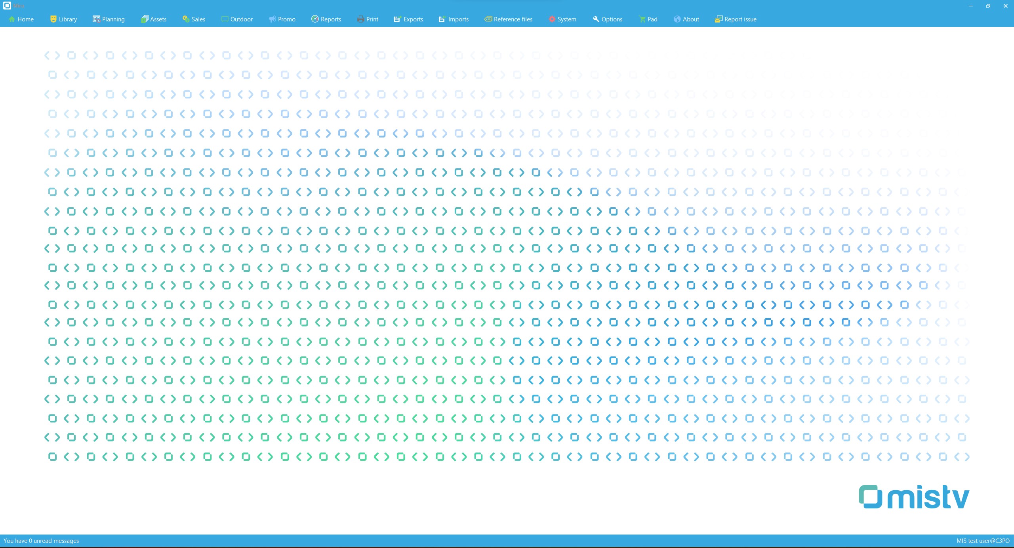Open the Reference files menu

(x=508, y=19)
